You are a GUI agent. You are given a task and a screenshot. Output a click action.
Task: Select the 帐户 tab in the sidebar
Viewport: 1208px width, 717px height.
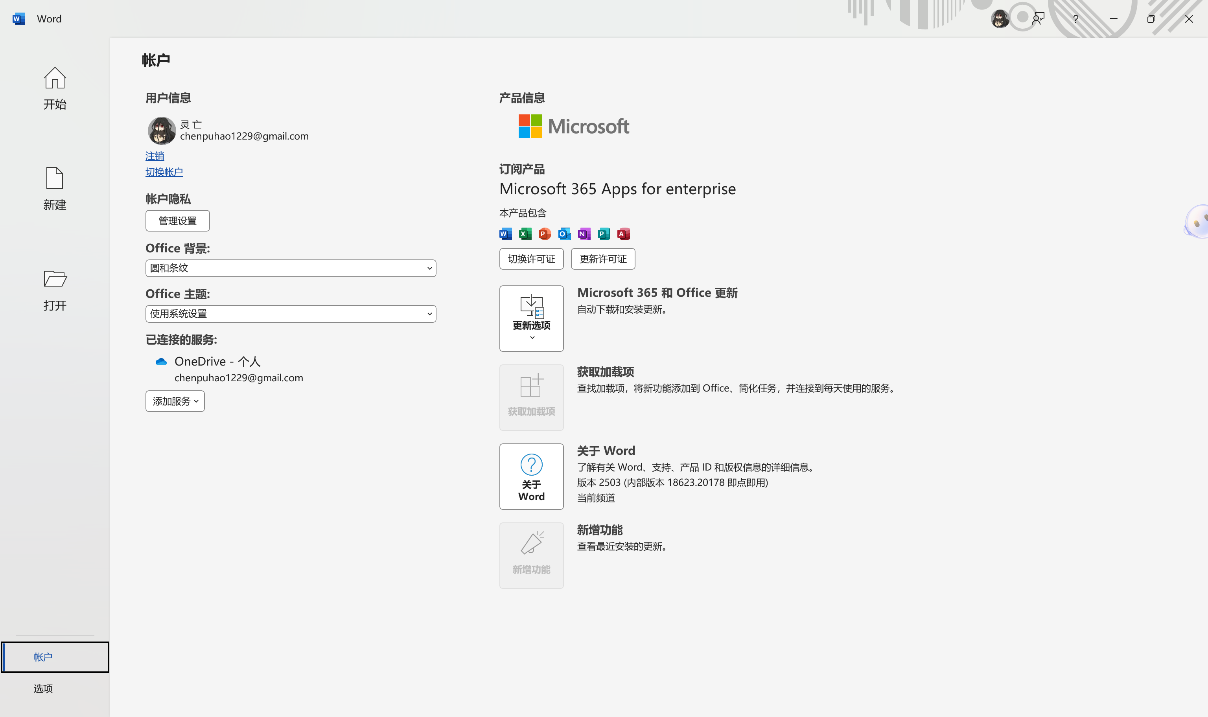[x=55, y=656]
